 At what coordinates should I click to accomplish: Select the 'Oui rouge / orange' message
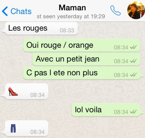click(82, 45)
